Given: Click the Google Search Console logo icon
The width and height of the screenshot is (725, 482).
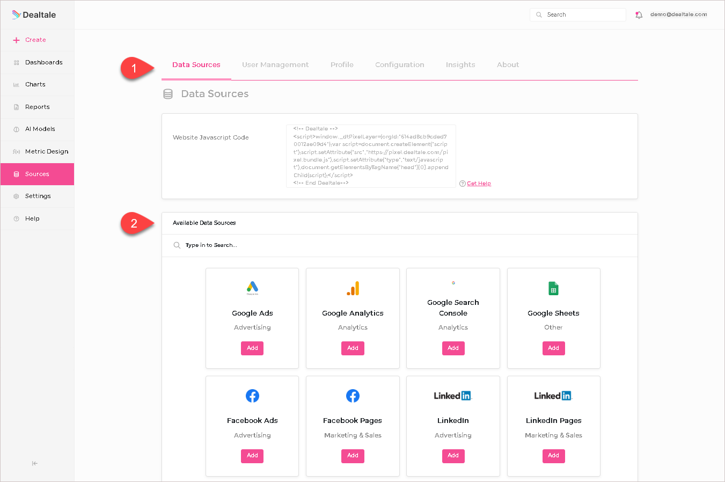Looking at the screenshot, I should tap(453, 283).
